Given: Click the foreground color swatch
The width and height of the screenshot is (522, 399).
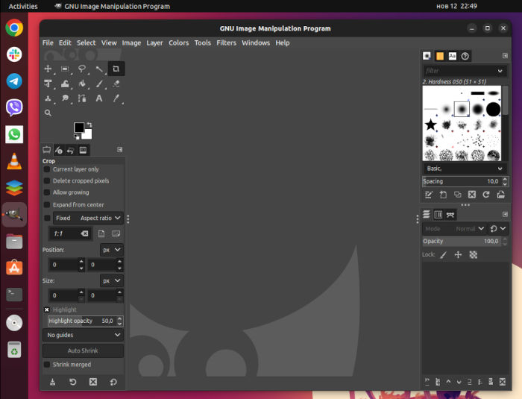Looking at the screenshot, I should point(78,128).
